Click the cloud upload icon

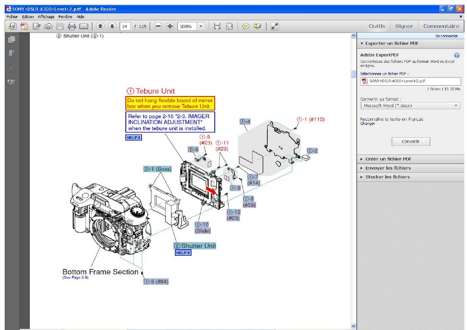coord(48,26)
